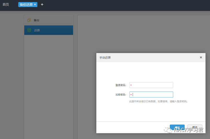Select 还原 in the sidebar
210x139 pixels.
(x=49, y=30)
